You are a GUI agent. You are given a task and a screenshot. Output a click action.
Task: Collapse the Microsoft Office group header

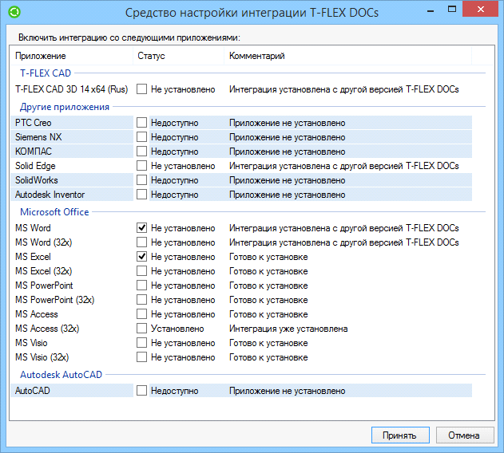click(54, 212)
